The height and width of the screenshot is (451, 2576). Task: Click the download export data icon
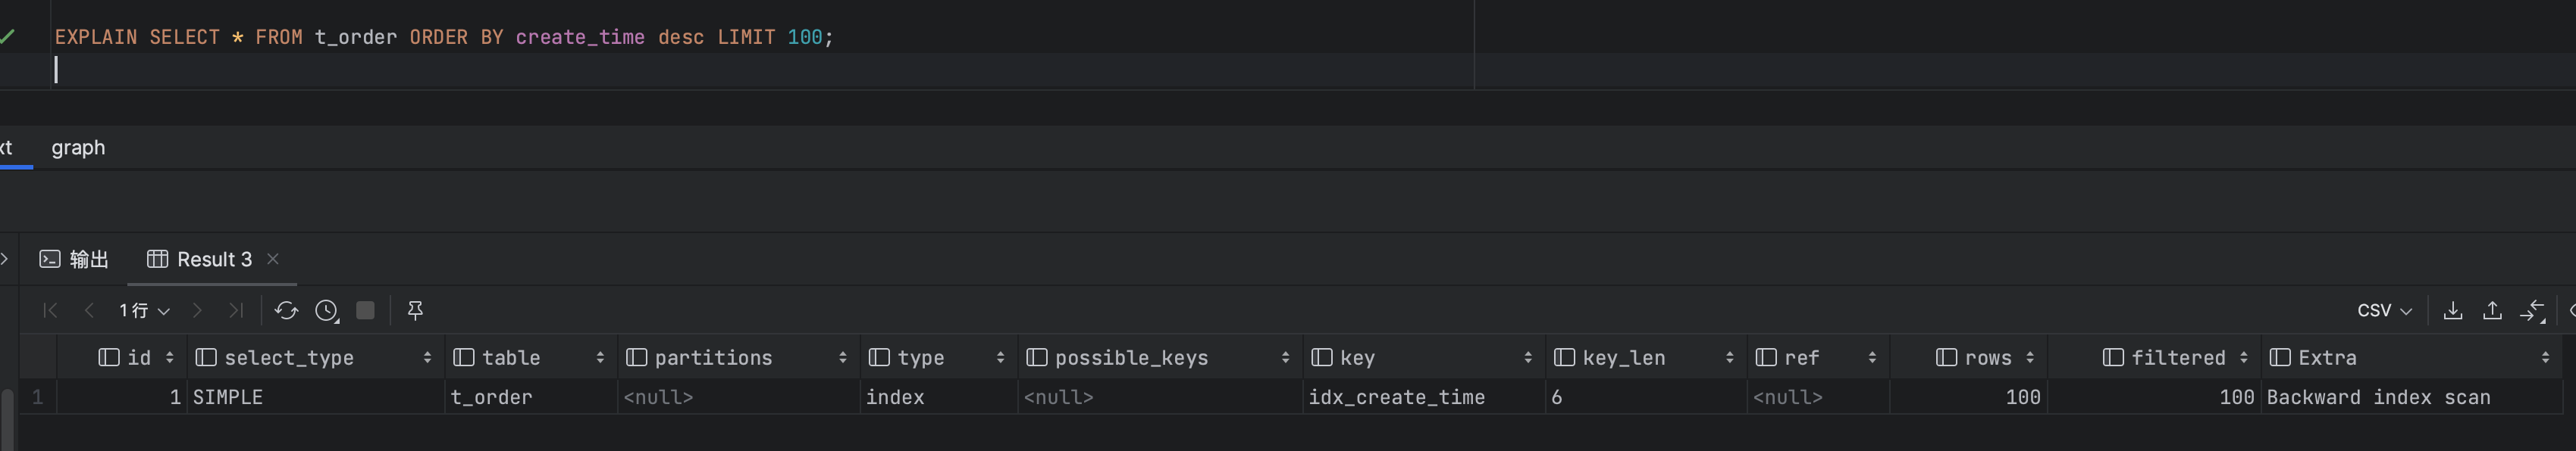[x=2453, y=310]
